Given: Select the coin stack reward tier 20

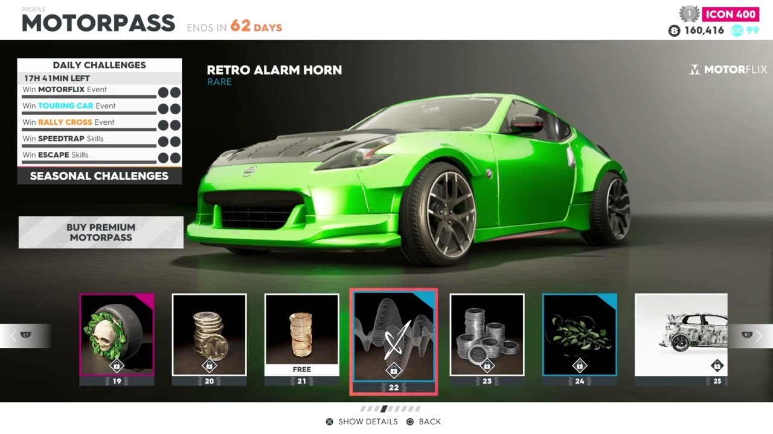Looking at the screenshot, I should 209,335.
